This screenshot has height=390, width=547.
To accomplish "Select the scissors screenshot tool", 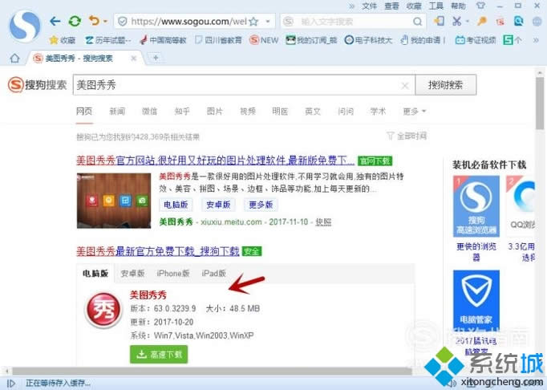I will (x=456, y=22).
